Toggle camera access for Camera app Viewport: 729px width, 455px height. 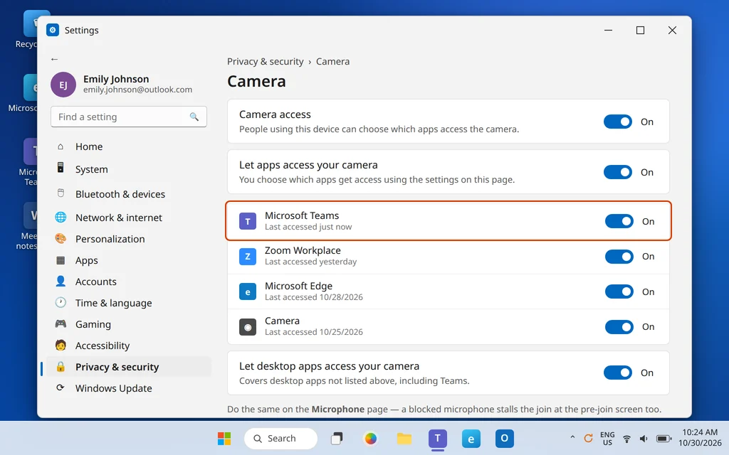coord(619,327)
